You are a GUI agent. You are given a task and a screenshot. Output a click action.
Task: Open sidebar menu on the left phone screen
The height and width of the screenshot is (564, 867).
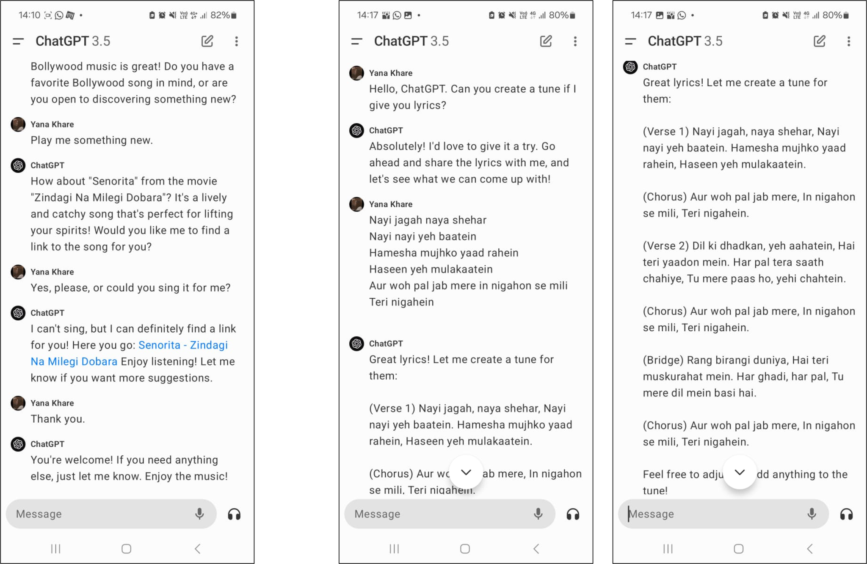18,41
